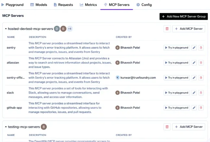The image size is (210, 142).
Task: Delete the sentry-offic... server row
Action: [201, 78]
